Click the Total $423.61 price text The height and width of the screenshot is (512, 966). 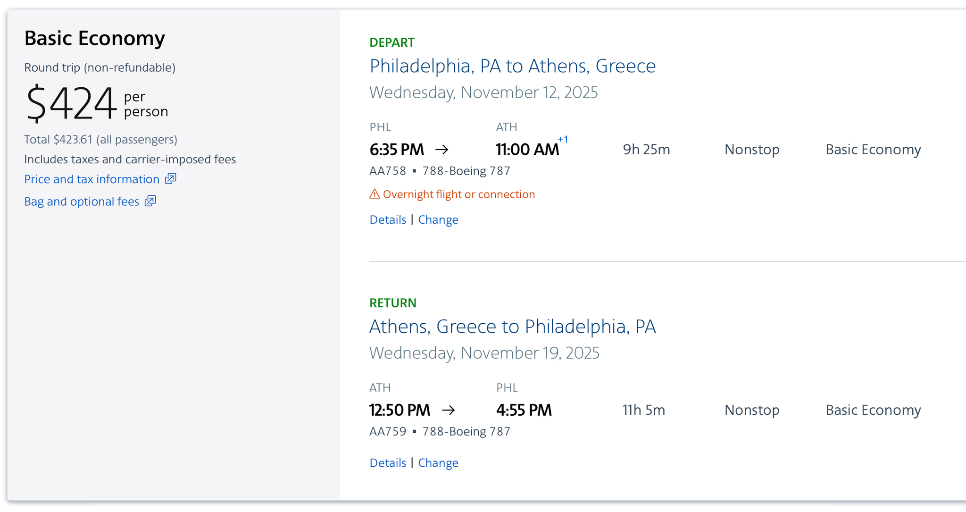[100, 139]
